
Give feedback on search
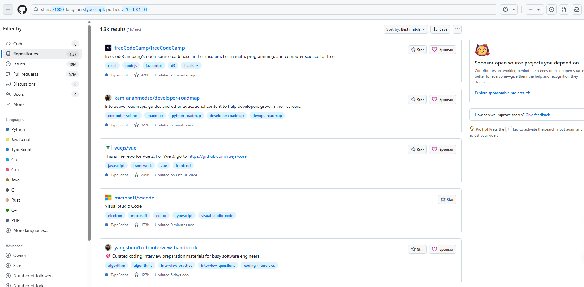click(538, 115)
